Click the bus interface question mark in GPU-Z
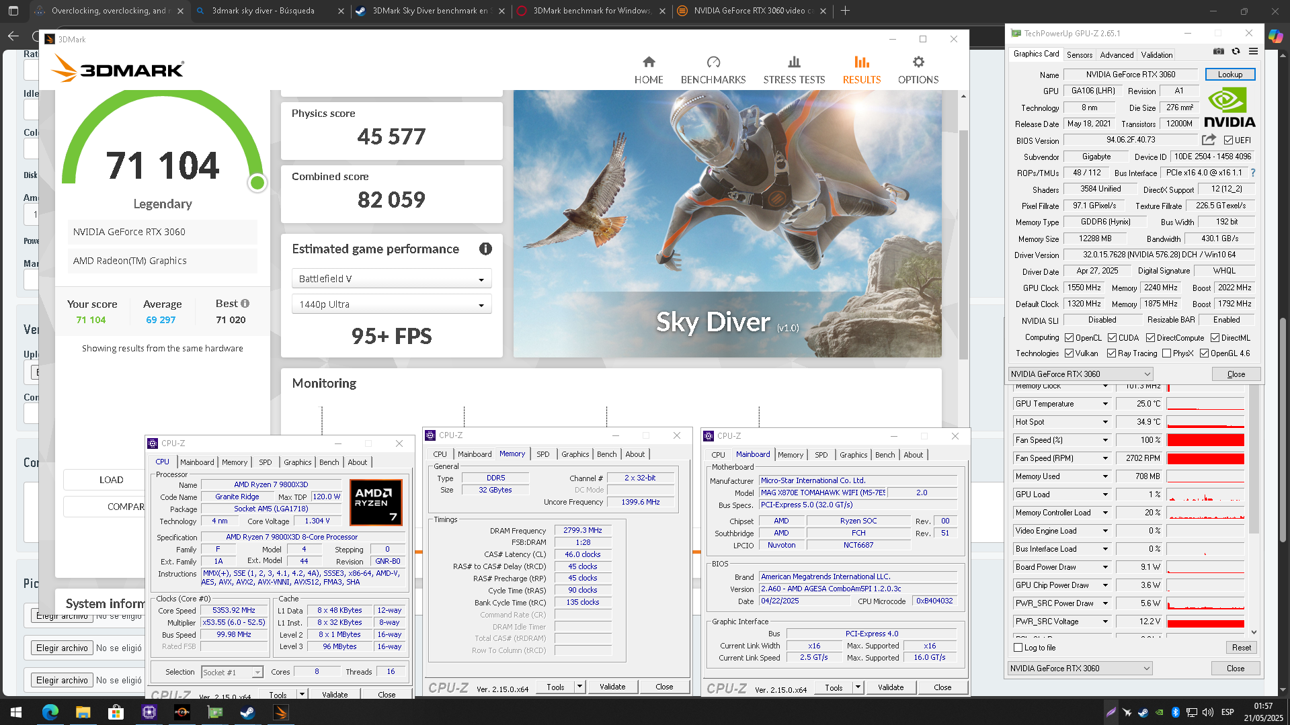 [x=1253, y=173]
